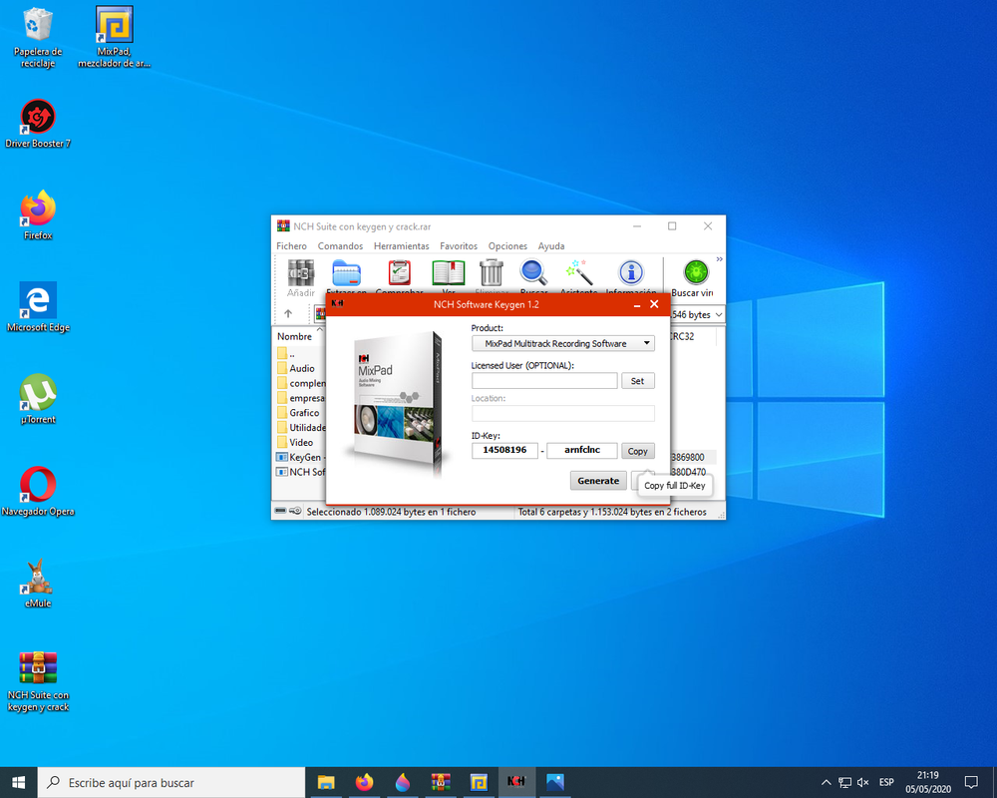Screen dimensions: 997x798
Task: Click the Comprobar clipboard icon in WinRAR
Action: 400,273
